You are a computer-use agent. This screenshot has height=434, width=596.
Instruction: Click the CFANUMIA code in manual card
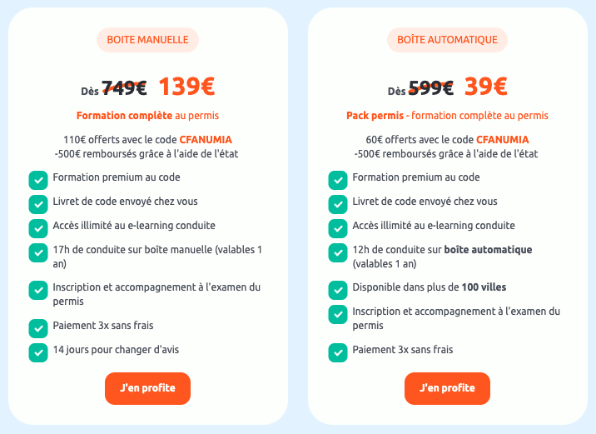click(206, 139)
